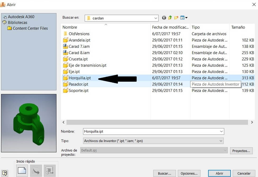Image resolution: width=258 pixels, height=177 pixels.
Task: Close the Abrir dialog
Action: point(254,4)
